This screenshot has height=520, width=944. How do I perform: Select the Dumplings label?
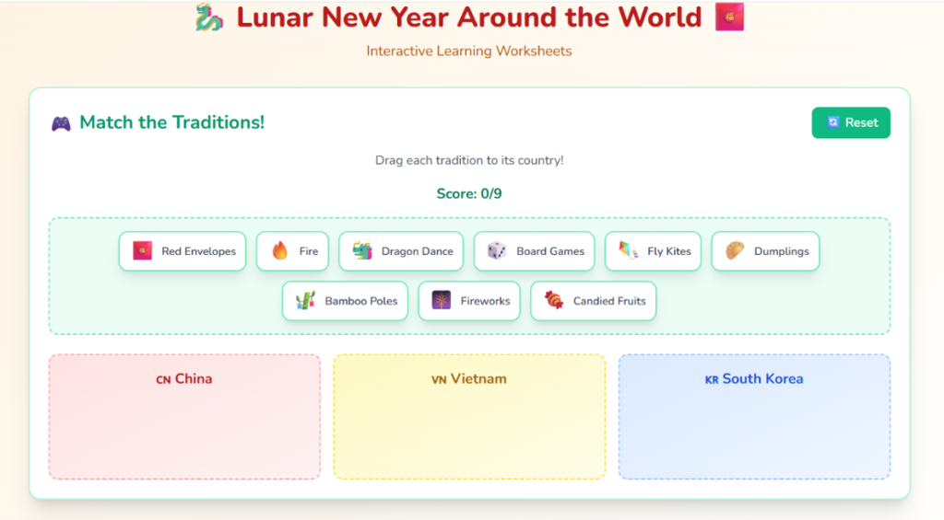point(782,251)
